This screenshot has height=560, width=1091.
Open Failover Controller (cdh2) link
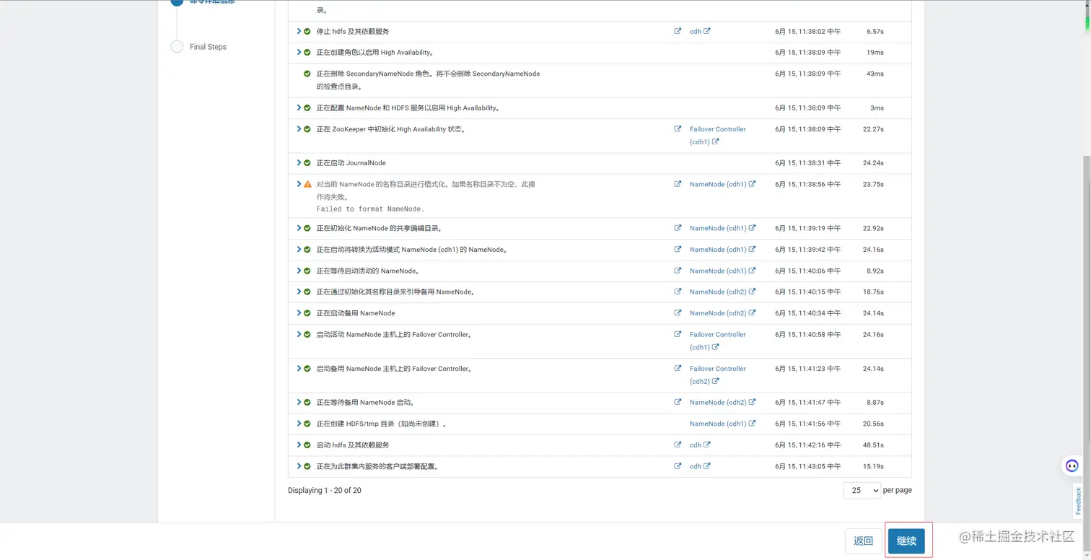pos(718,375)
